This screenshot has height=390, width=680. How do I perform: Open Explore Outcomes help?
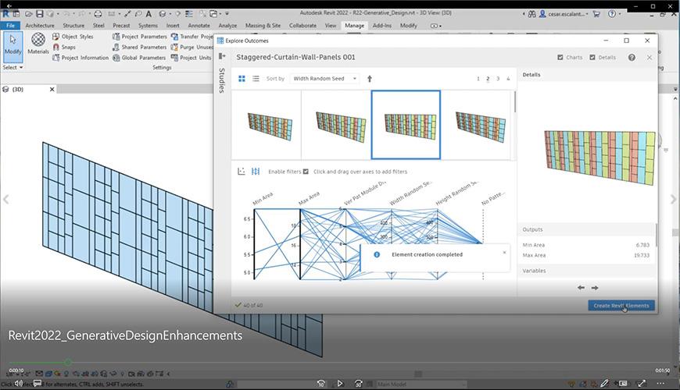(x=632, y=57)
